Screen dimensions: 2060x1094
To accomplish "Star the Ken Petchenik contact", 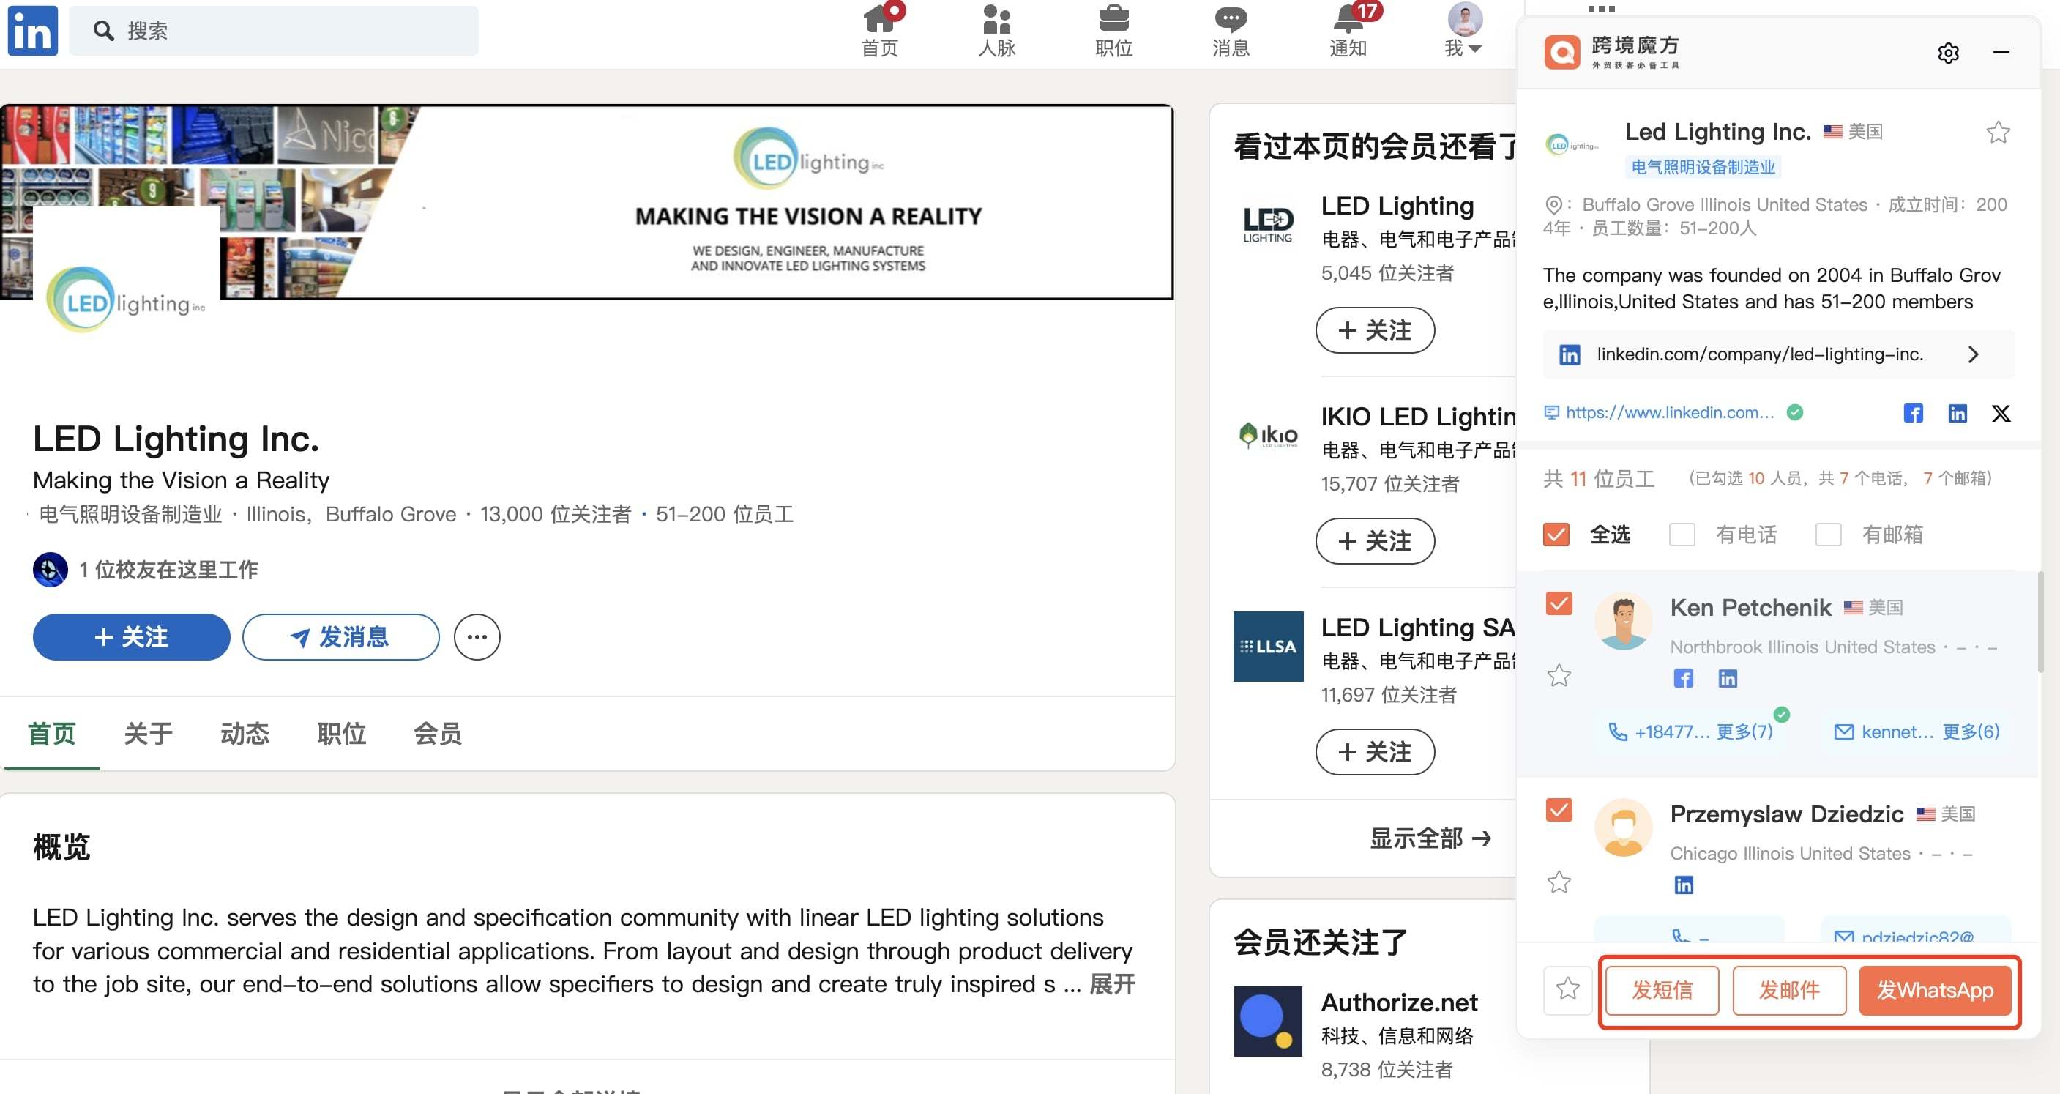I will tap(1559, 676).
